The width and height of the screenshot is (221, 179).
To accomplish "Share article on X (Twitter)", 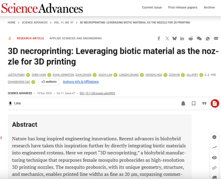I will click(x=167, y=38).
